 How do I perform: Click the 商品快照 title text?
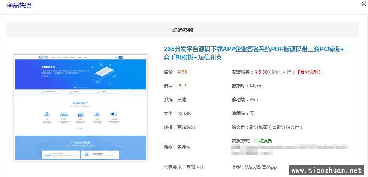(19, 5)
